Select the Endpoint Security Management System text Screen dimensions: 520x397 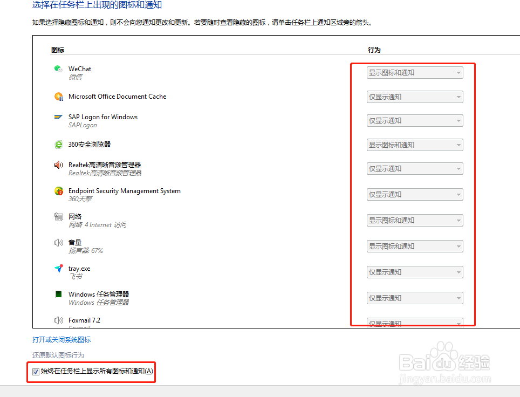125,191
